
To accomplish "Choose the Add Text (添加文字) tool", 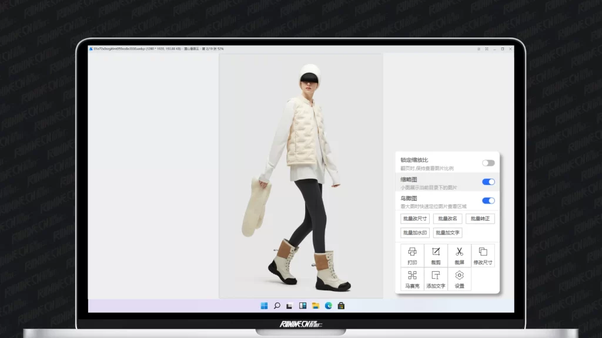I will pos(436,279).
